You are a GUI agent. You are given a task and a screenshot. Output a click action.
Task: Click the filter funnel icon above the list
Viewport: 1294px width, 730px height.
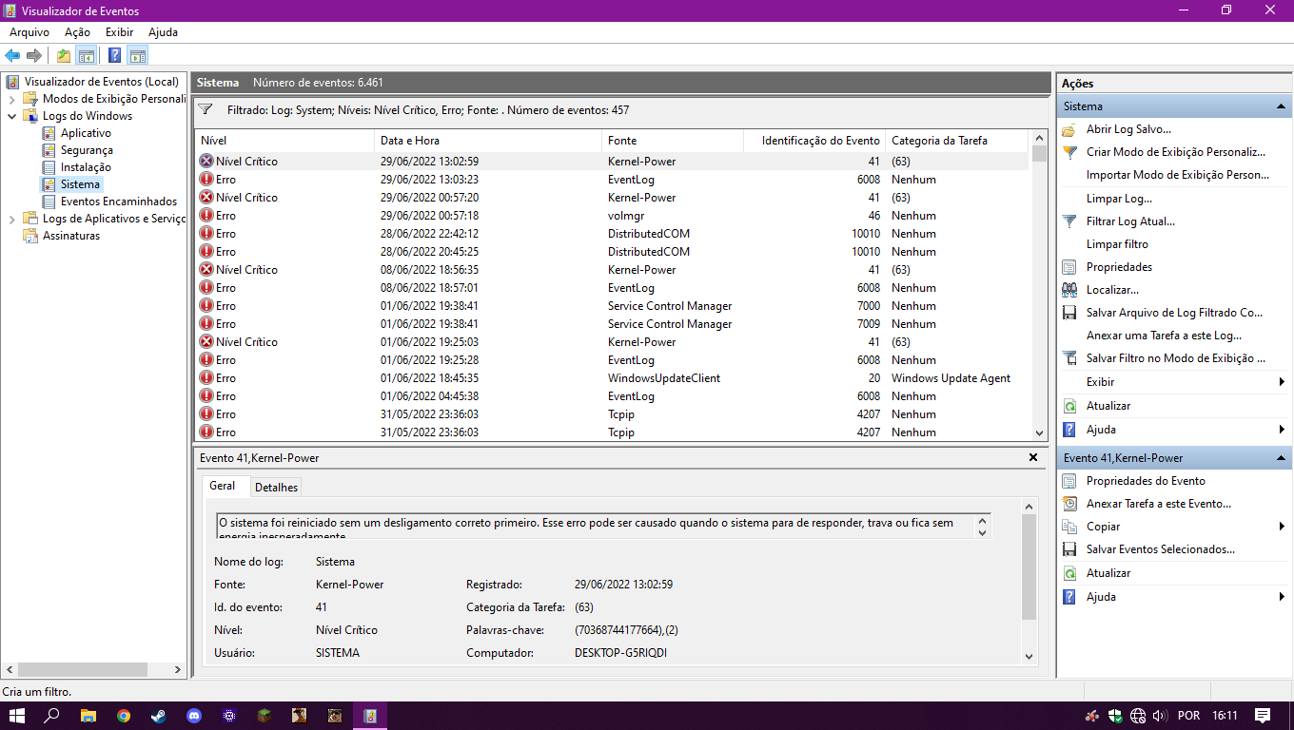tap(205, 110)
